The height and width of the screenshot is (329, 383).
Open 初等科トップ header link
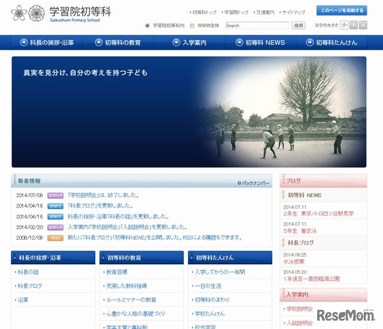tap(203, 12)
